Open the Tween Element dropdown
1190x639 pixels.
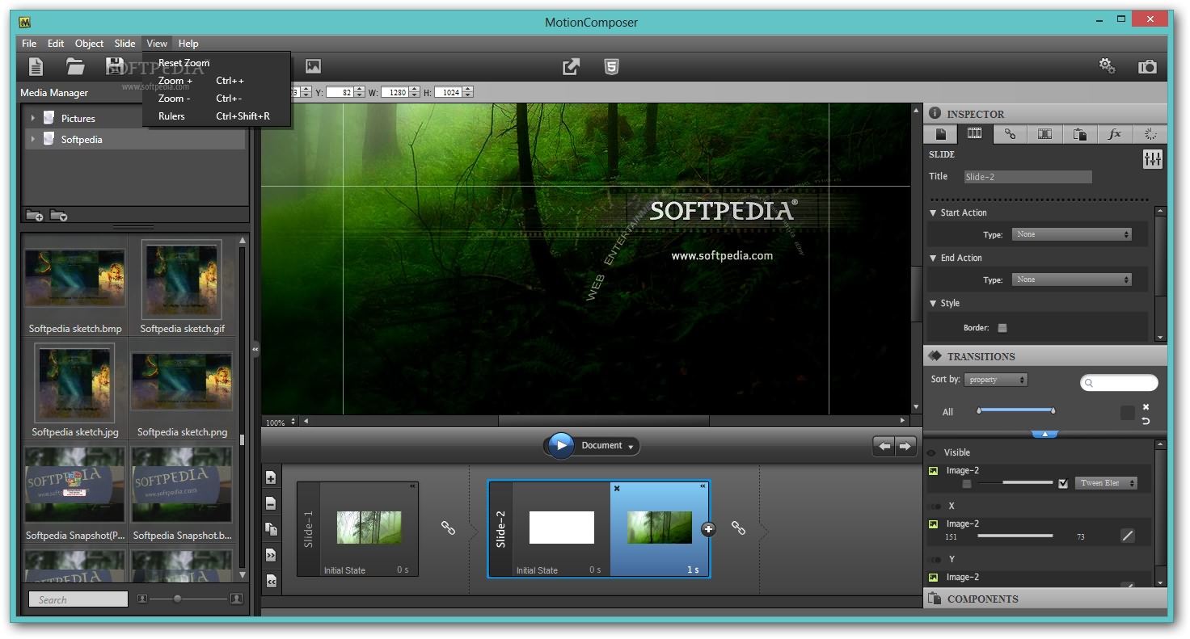pos(1106,483)
